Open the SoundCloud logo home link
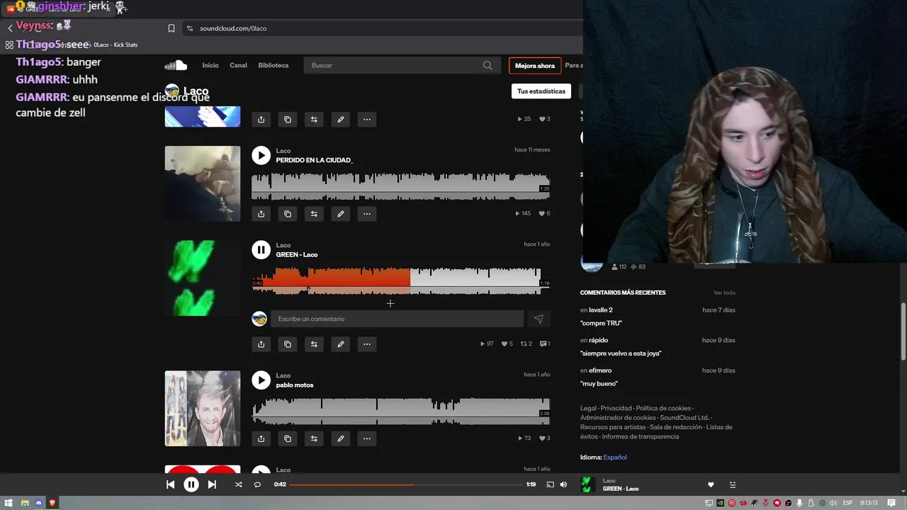 tap(176, 65)
